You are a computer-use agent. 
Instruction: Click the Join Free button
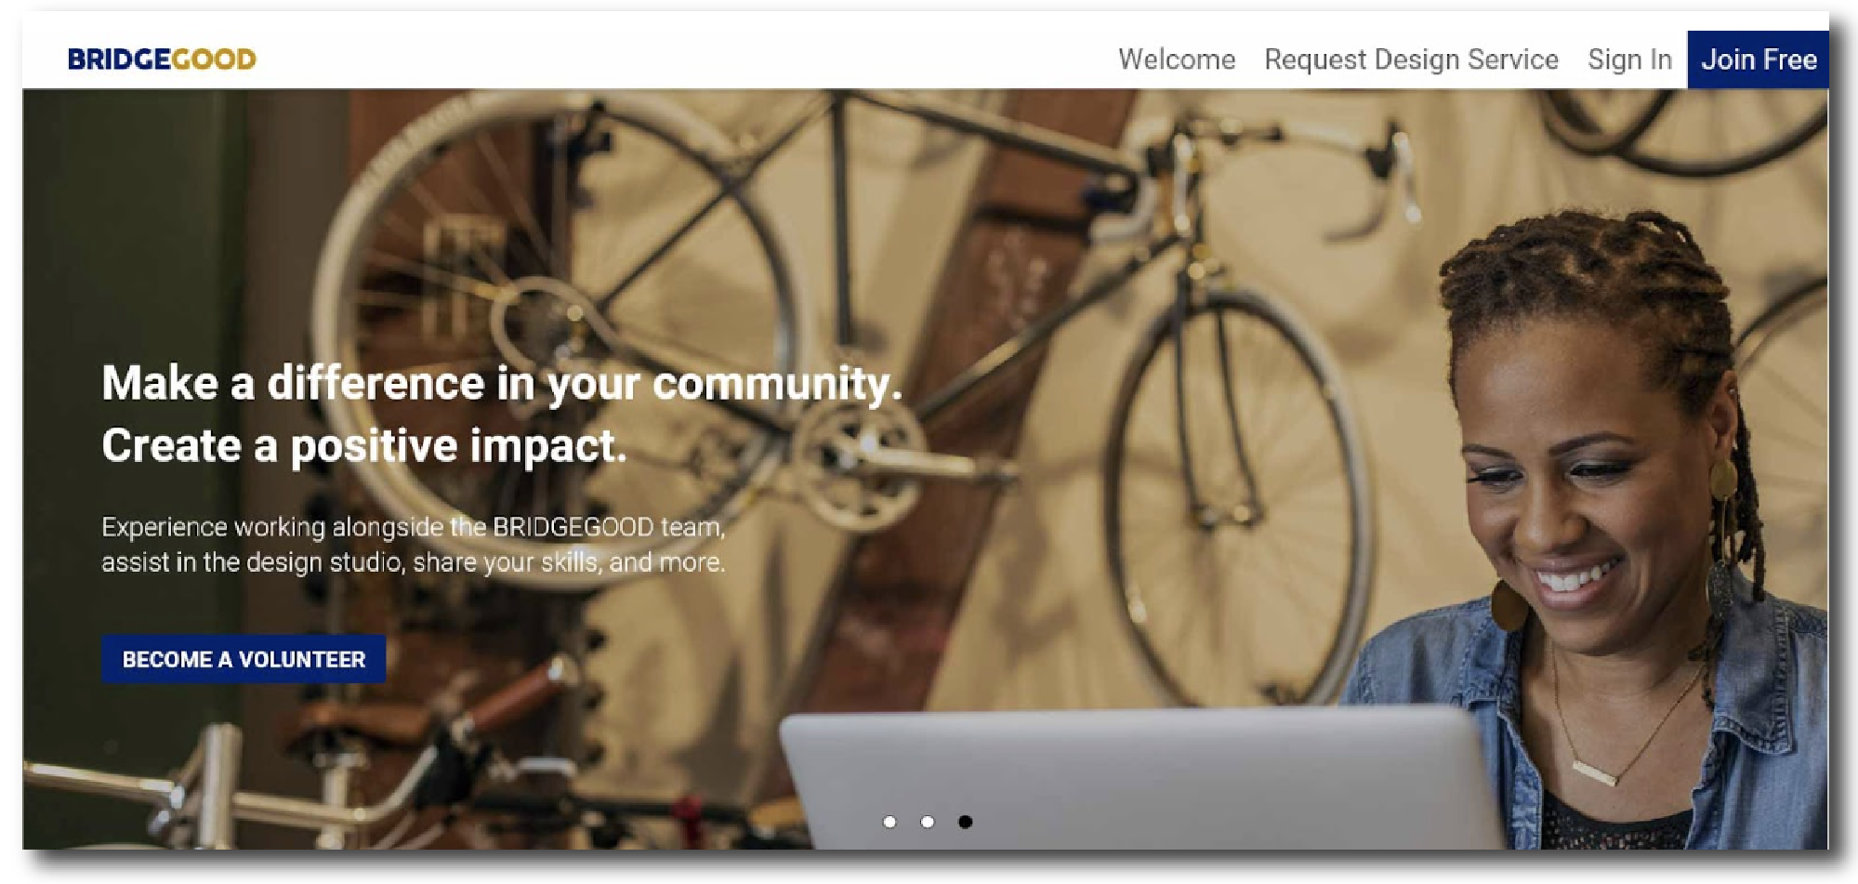[x=1759, y=59]
